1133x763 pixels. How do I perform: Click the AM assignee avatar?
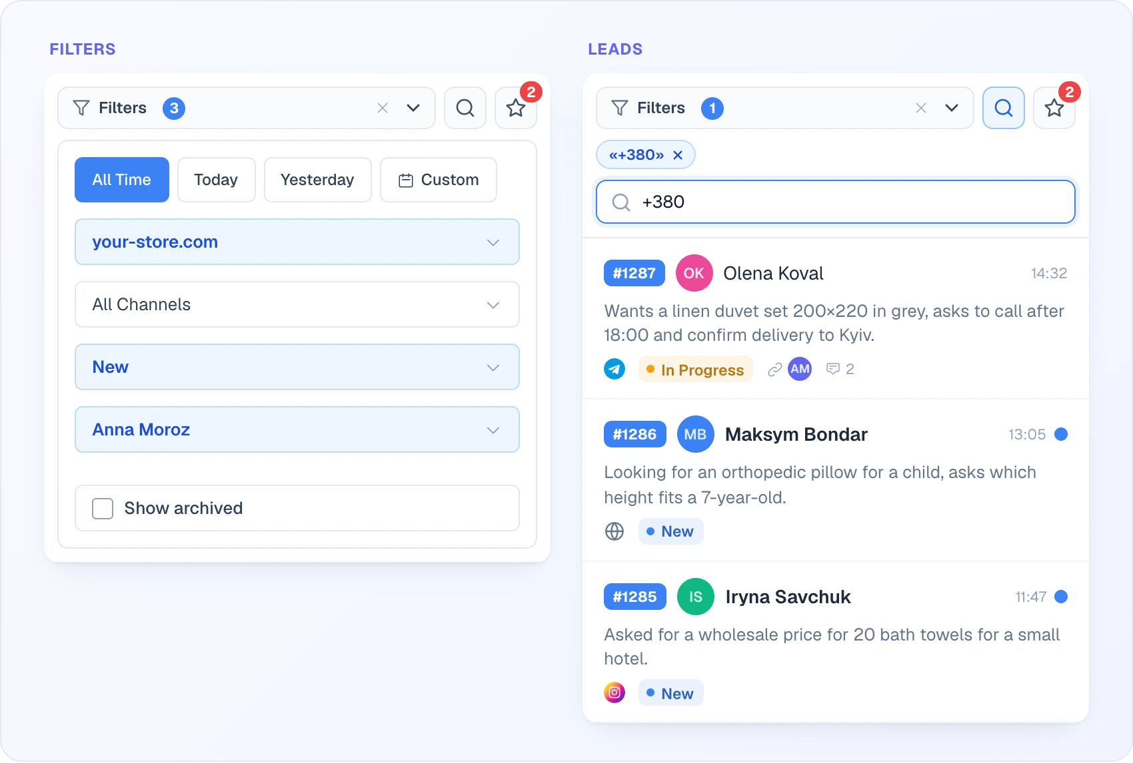(800, 369)
